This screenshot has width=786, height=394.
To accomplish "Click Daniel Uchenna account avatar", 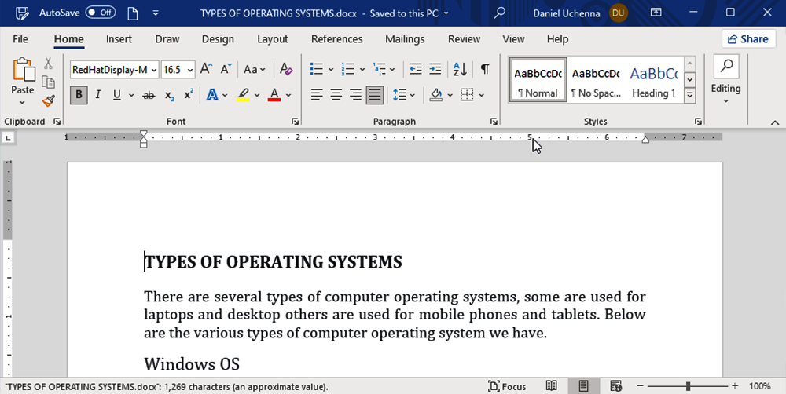I will (x=618, y=13).
